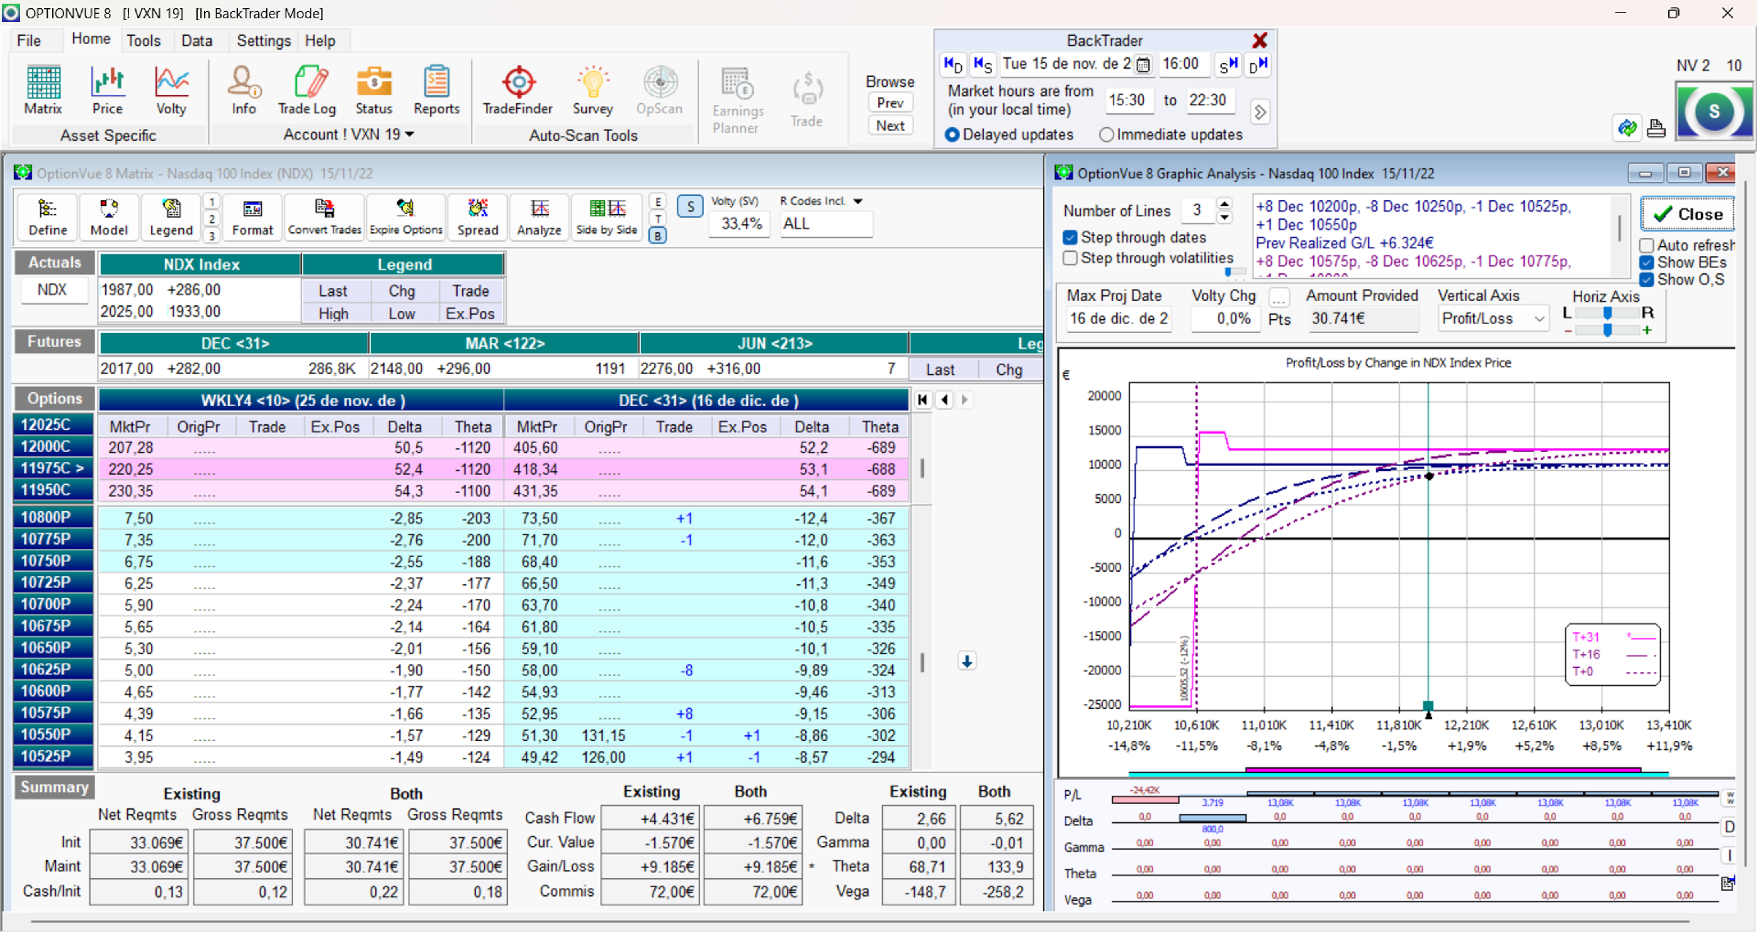Adjust the Horiz Axis zoom minus-plus slider

point(1607,330)
